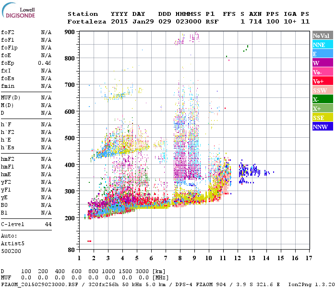Click the foF2 parameter label
The width and height of the screenshot is (336, 288).
tap(8, 32)
